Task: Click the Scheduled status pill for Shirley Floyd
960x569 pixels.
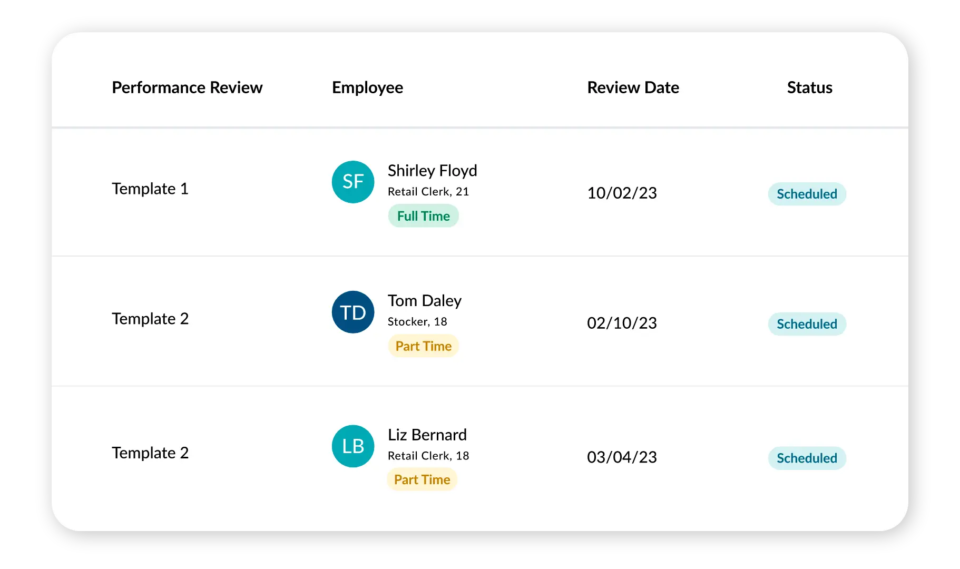Action: coord(807,193)
